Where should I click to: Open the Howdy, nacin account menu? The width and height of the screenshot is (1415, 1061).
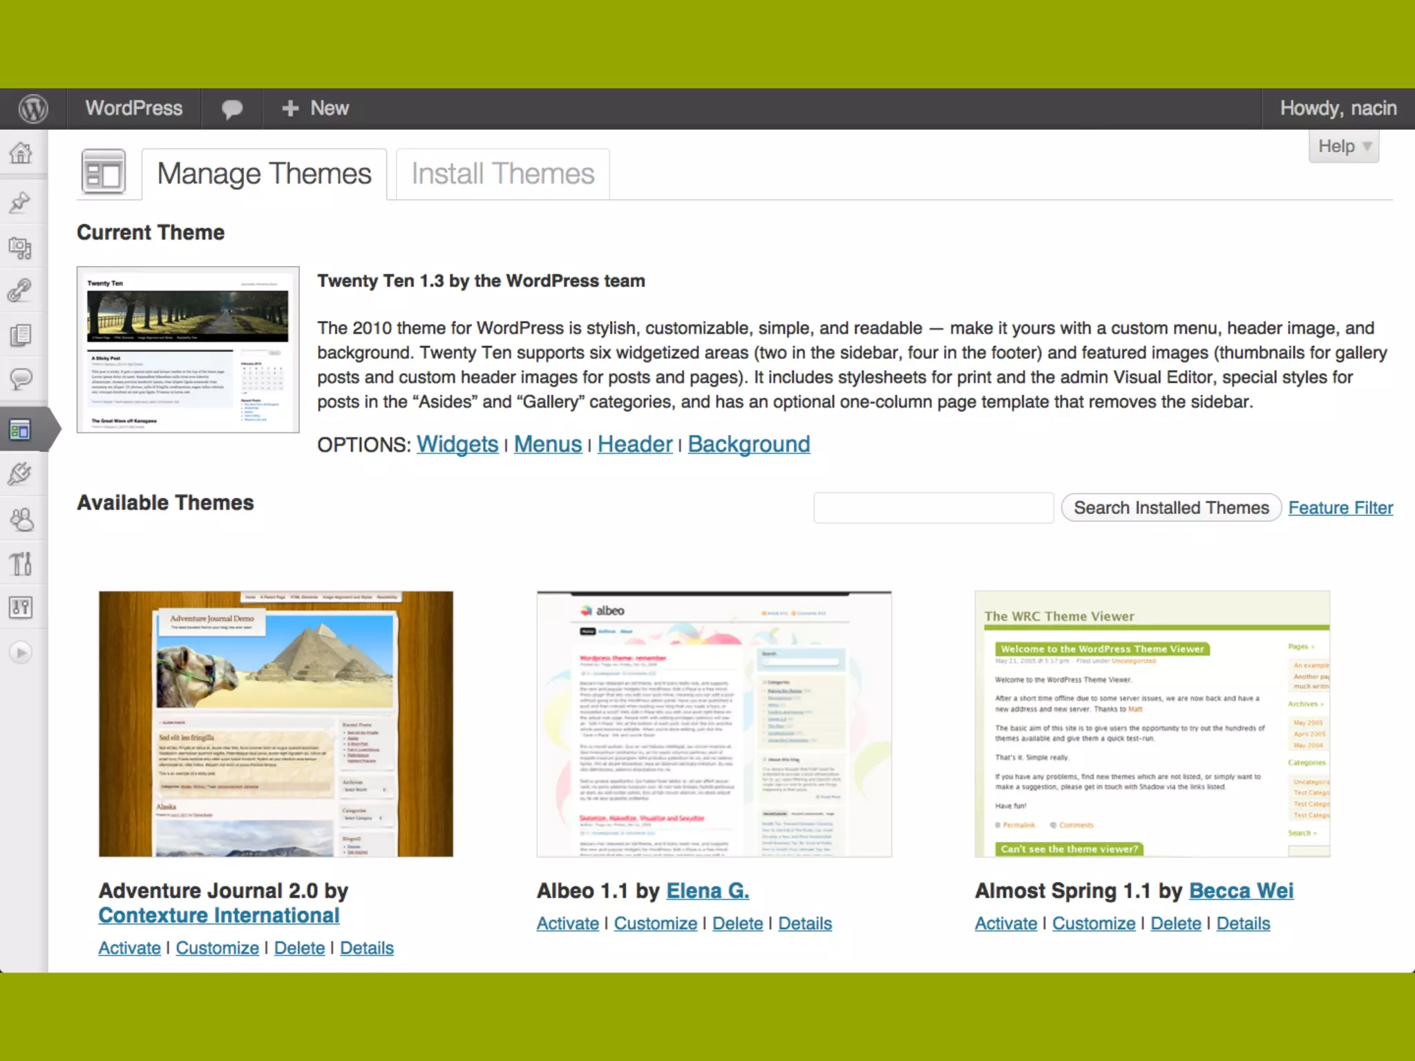[1338, 109]
